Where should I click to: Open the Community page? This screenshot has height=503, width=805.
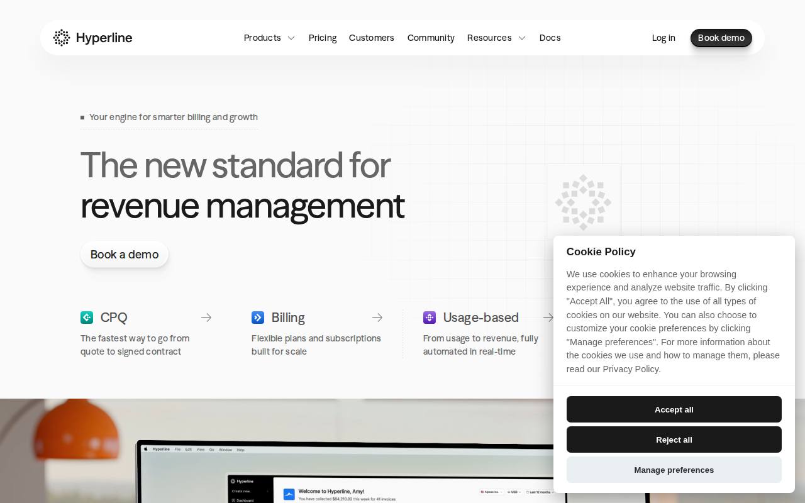point(431,38)
